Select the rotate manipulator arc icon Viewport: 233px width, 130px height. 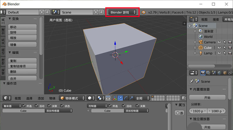126,98
